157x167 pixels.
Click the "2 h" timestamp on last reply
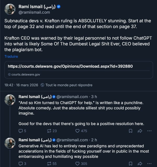(94, 140)
